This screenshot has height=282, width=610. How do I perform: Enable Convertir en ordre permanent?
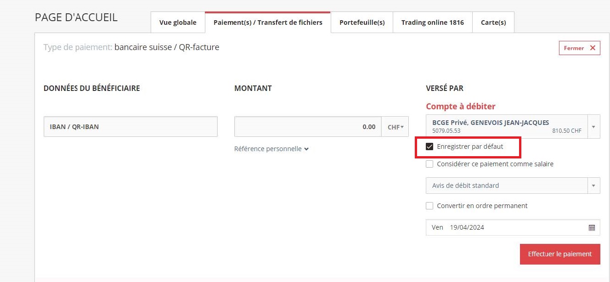429,206
